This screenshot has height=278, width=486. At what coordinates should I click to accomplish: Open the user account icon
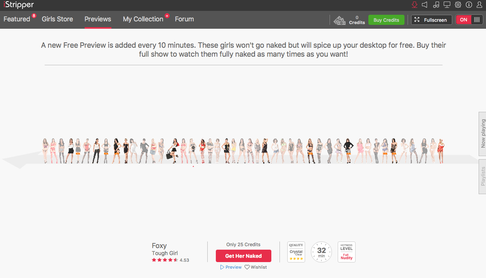pyautogui.click(x=479, y=5)
